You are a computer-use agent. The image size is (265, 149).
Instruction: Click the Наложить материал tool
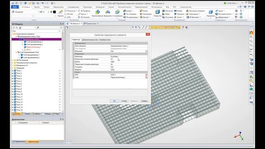195,11
